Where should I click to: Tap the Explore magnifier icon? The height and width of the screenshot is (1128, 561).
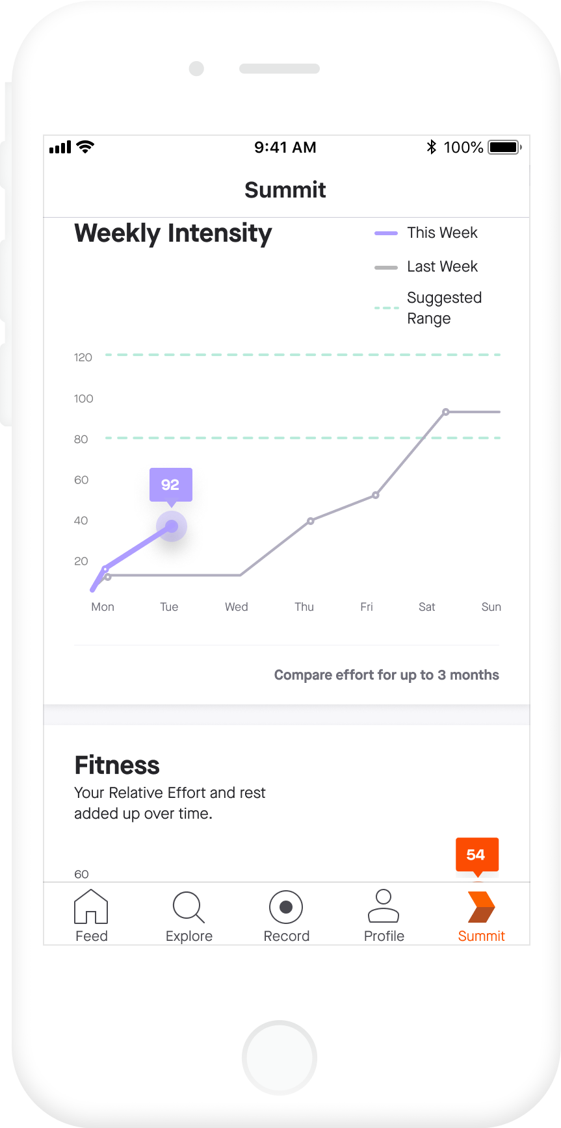click(x=189, y=907)
